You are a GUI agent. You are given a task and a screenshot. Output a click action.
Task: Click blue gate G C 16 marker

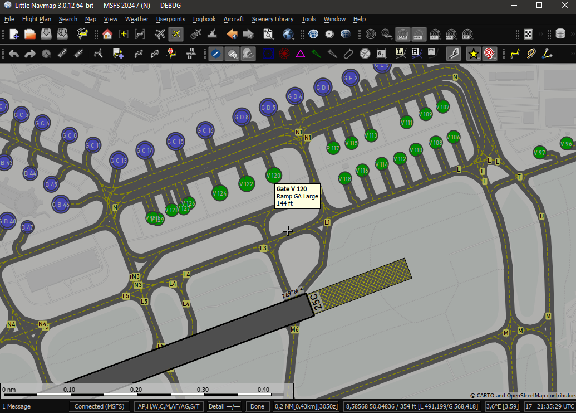[205, 130]
